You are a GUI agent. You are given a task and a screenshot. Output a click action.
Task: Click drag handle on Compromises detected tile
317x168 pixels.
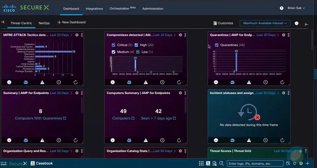[x=185, y=35]
